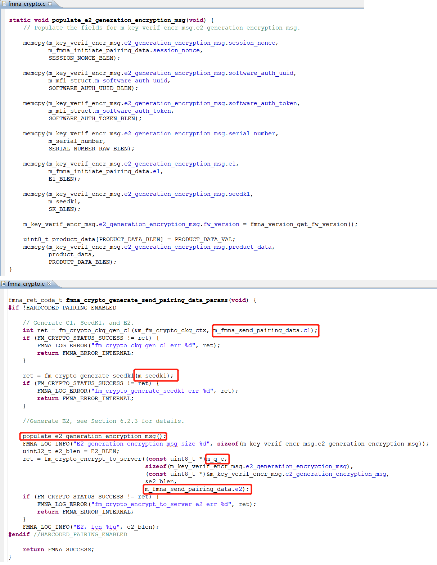Image resolution: width=437 pixels, height=565 pixels.
Task: Click return FMNA_SUCCESS statement
Action: click(58, 550)
